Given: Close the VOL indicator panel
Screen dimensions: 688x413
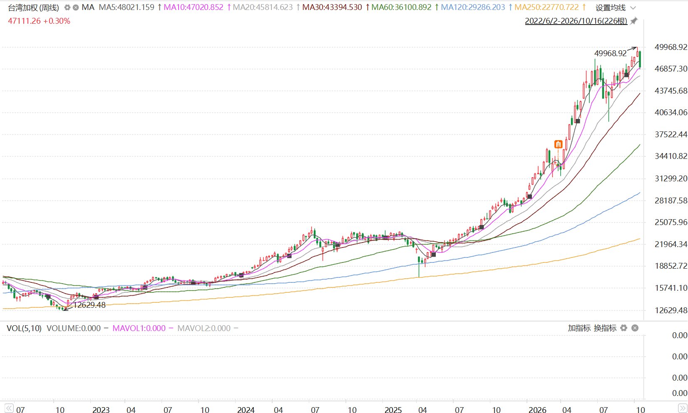Looking at the screenshot, I should (x=635, y=328).
